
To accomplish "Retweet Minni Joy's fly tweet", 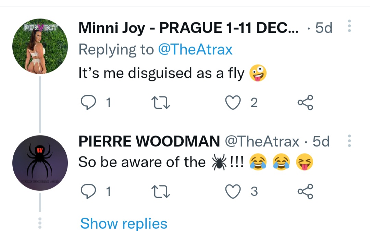I will coord(161,102).
